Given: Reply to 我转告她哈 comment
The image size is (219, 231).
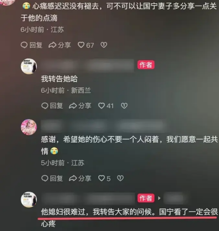Looking at the screenshot, I should point(52,106).
